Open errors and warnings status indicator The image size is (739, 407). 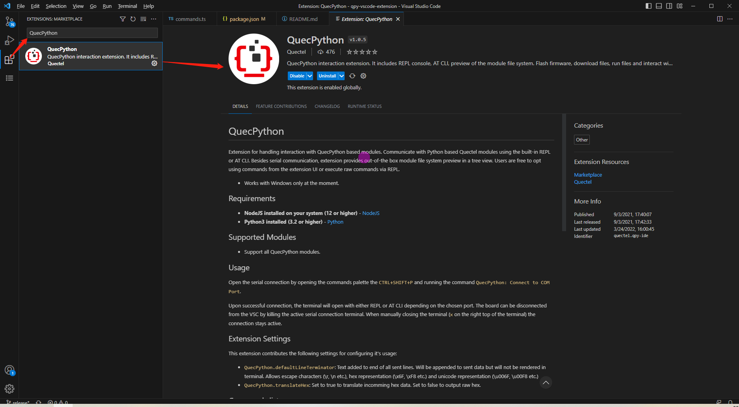coord(58,403)
